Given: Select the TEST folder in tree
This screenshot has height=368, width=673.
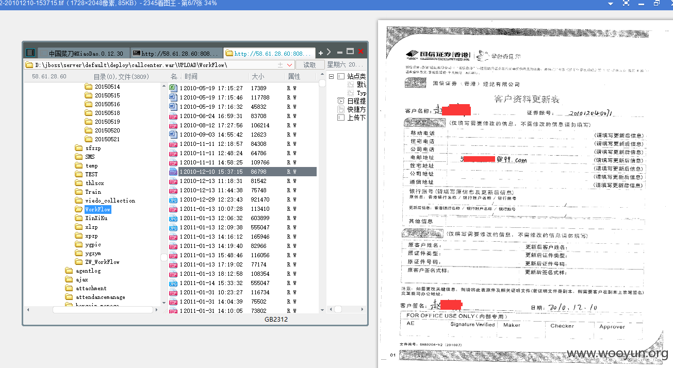Looking at the screenshot, I should coord(87,174).
